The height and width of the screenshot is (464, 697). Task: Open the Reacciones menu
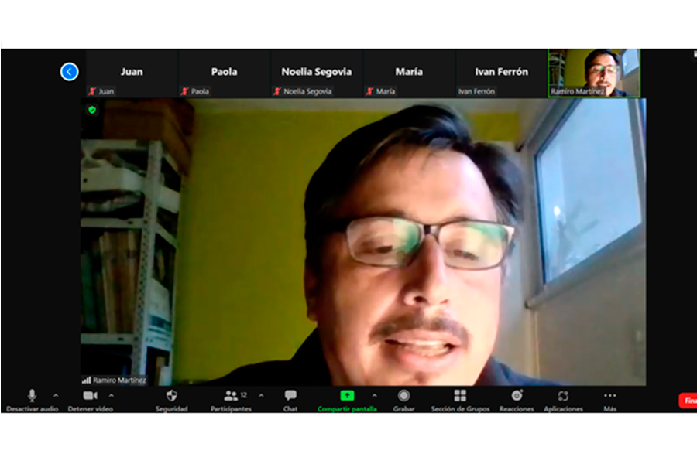click(517, 396)
